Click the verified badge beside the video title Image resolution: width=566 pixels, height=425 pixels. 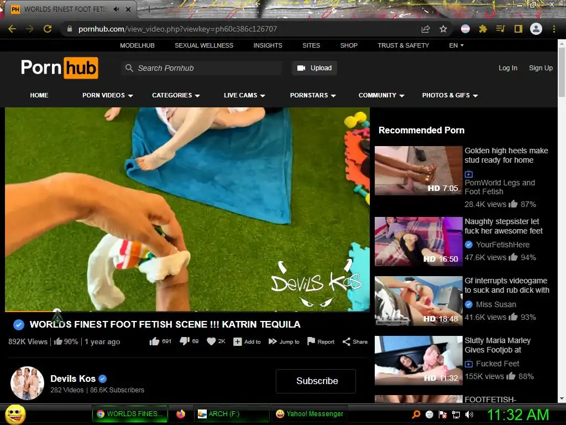click(19, 324)
